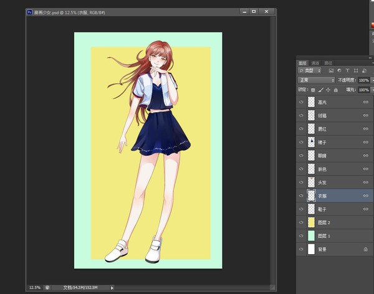Click 图层 2 yellow thumbnail
Image resolution: width=374 pixels, height=294 pixels.
(x=311, y=222)
